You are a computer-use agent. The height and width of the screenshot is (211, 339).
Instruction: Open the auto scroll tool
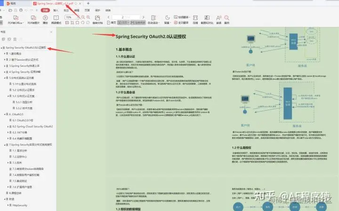153,20
